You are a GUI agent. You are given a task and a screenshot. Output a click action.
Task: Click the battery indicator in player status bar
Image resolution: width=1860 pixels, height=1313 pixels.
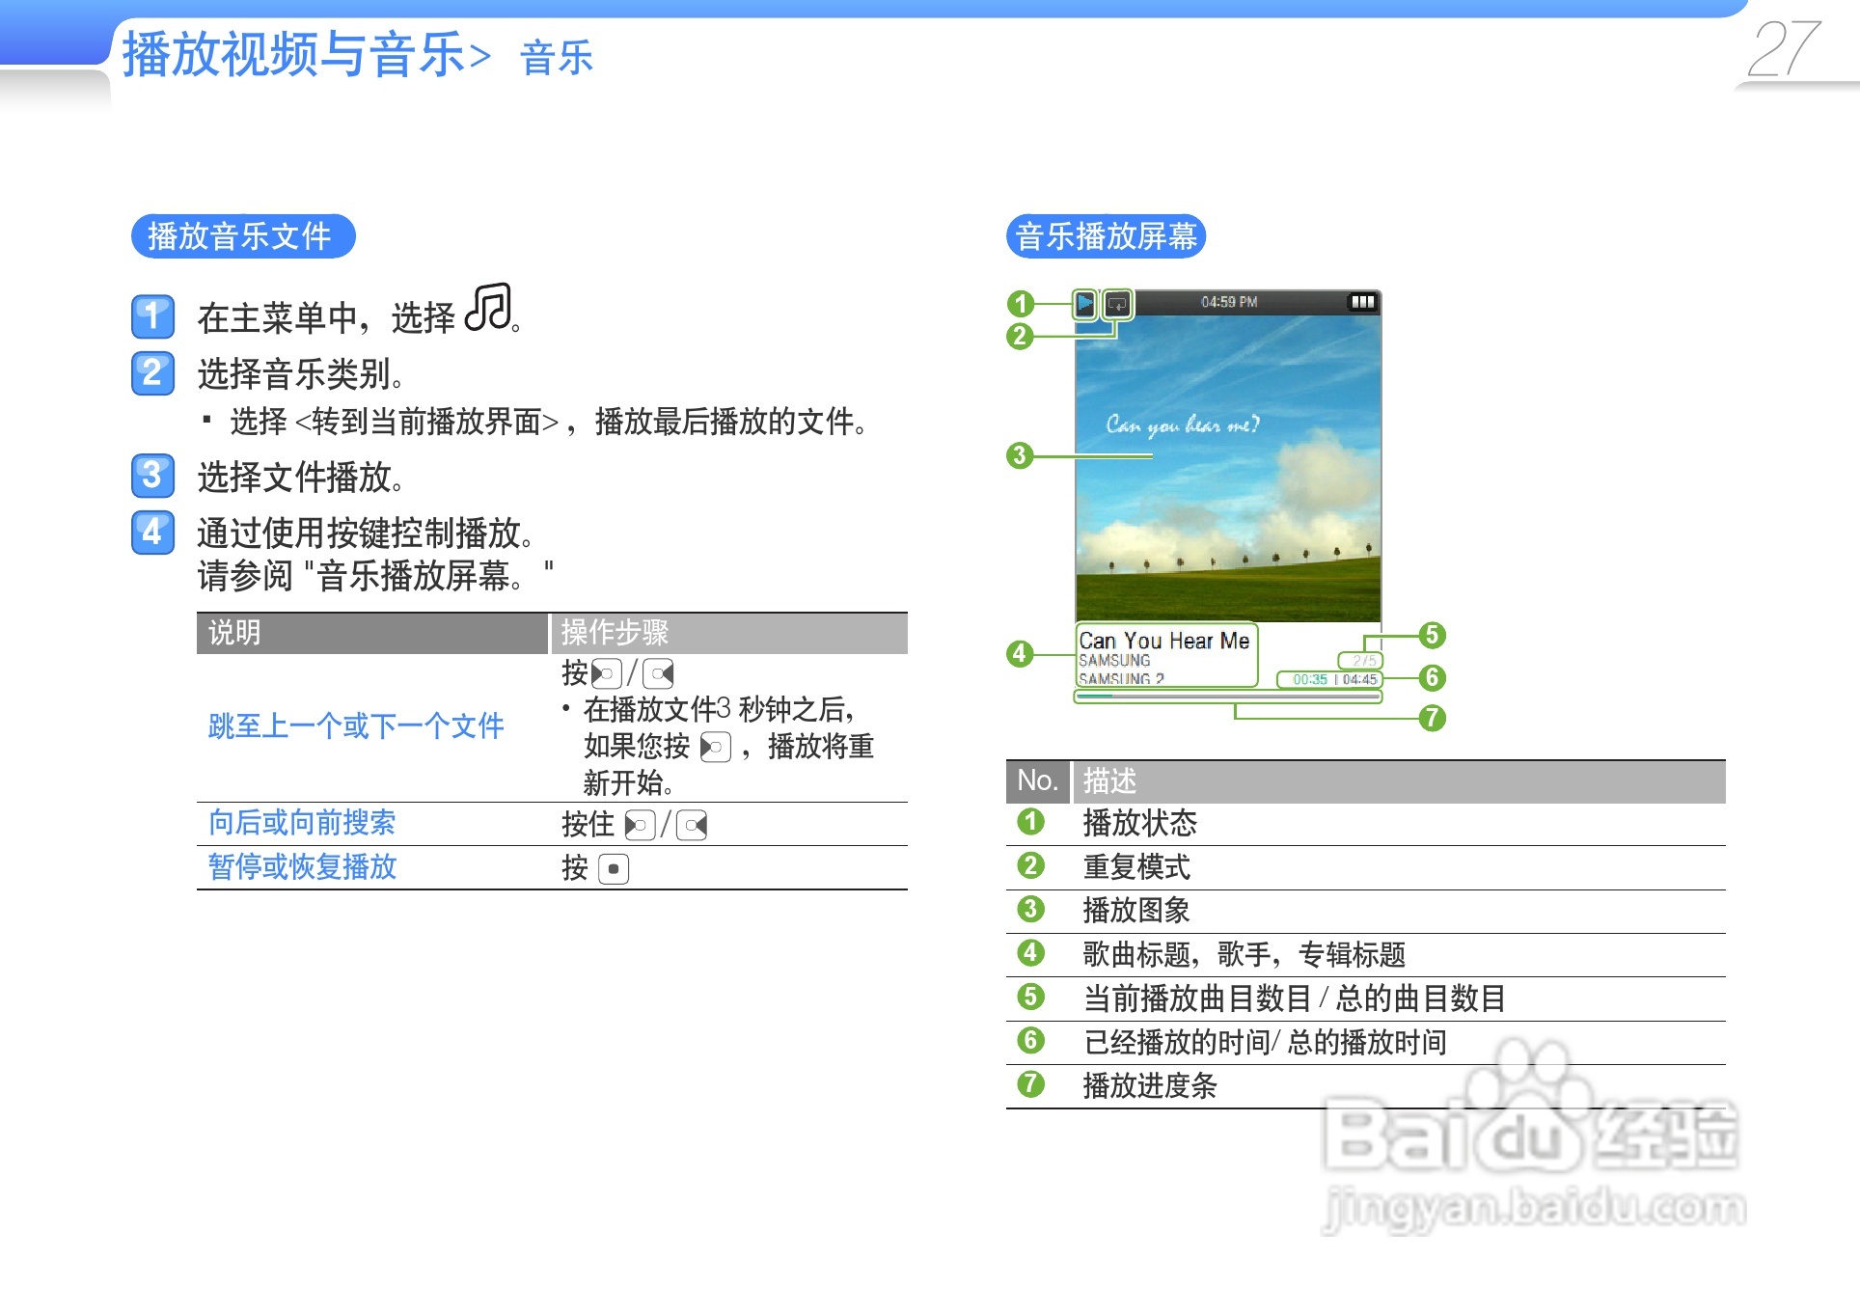tap(1362, 302)
